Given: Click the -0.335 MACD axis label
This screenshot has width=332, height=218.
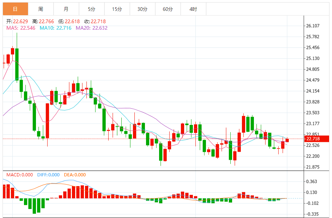Looking at the screenshot, I should pyautogui.click(x=312, y=214).
